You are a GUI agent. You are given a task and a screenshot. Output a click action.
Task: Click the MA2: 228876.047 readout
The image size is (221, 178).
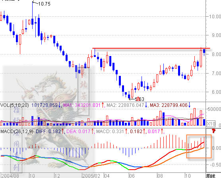[x=125, y=105]
